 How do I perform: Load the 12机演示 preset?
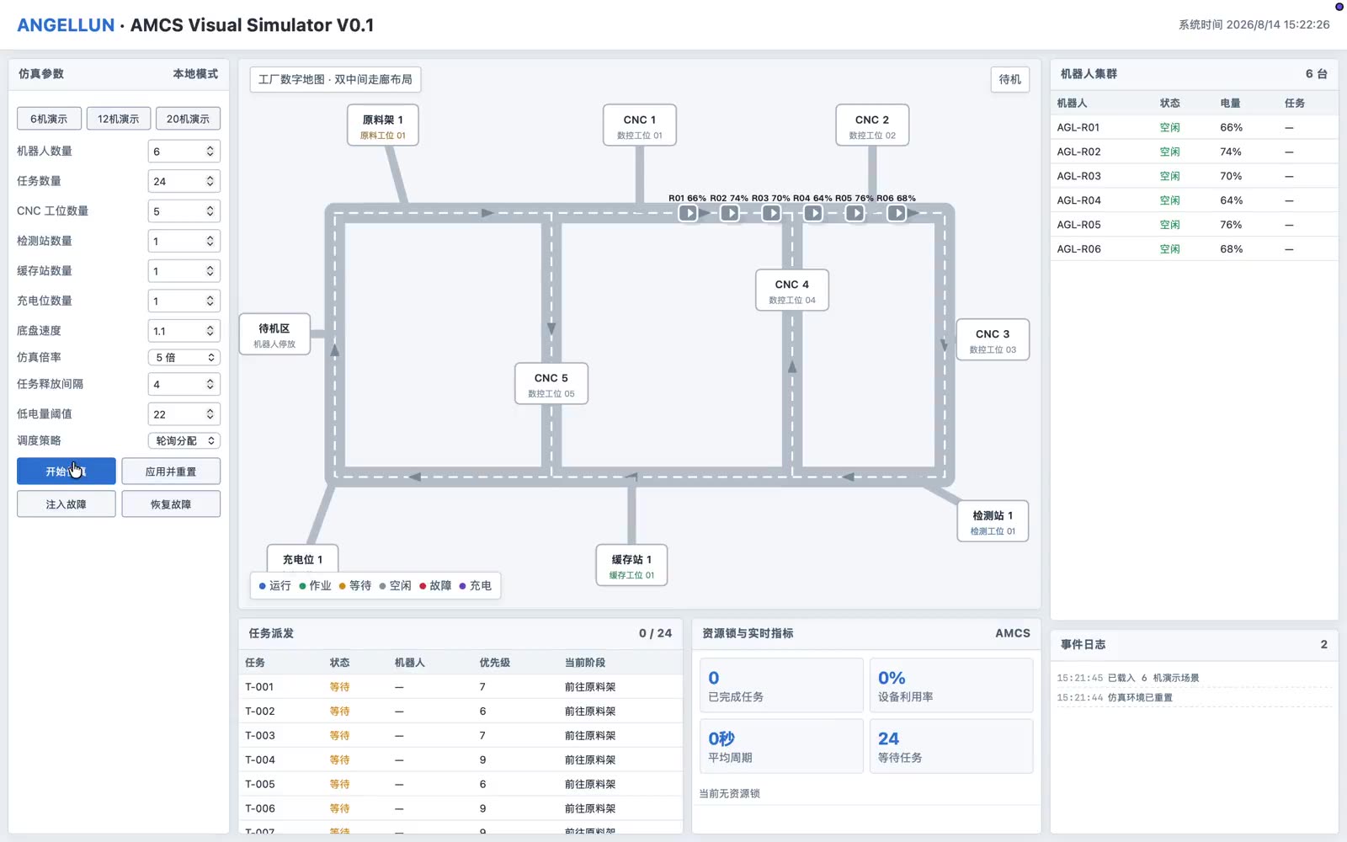click(x=119, y=119)
